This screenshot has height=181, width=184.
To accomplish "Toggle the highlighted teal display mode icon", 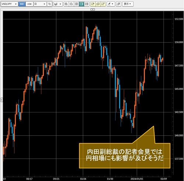I will [81, 4].
